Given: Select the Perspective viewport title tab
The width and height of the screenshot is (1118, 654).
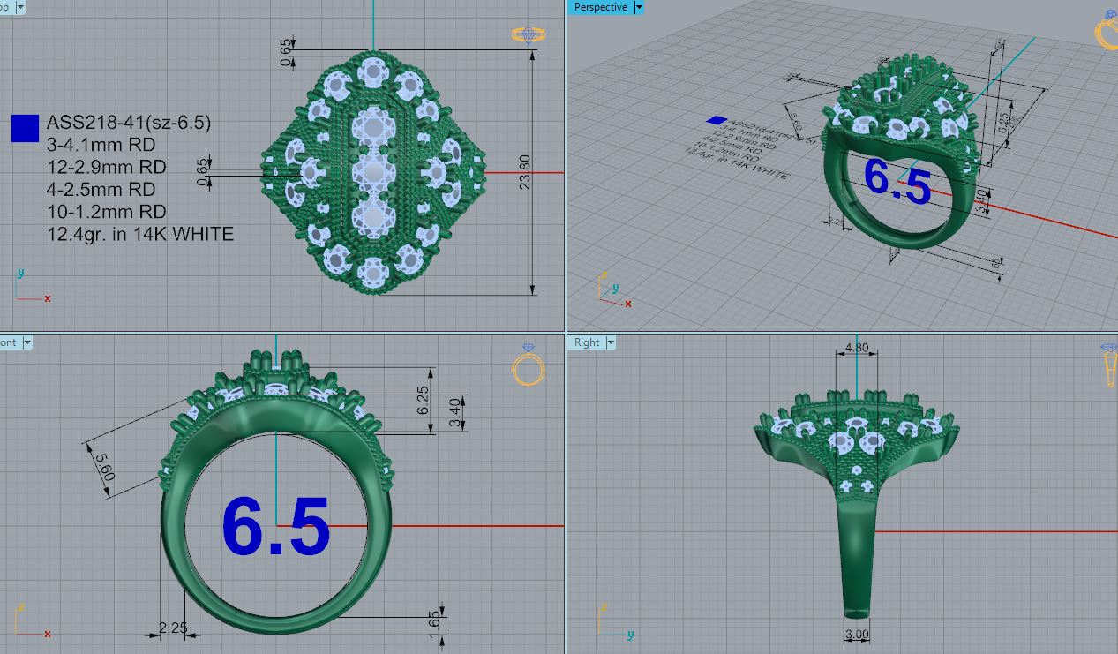Looking at the screenshot, I should click(600, 7).
